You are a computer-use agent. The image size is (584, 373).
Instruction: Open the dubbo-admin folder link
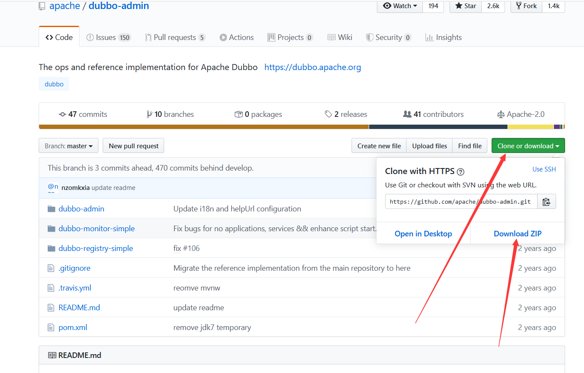pyautogui.click(x=81, y=209)
